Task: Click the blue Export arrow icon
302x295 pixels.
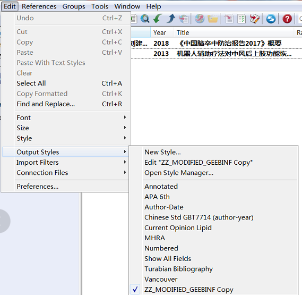Action: tap(171, 19)
